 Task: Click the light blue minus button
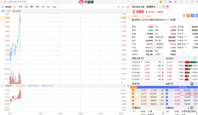197,16
